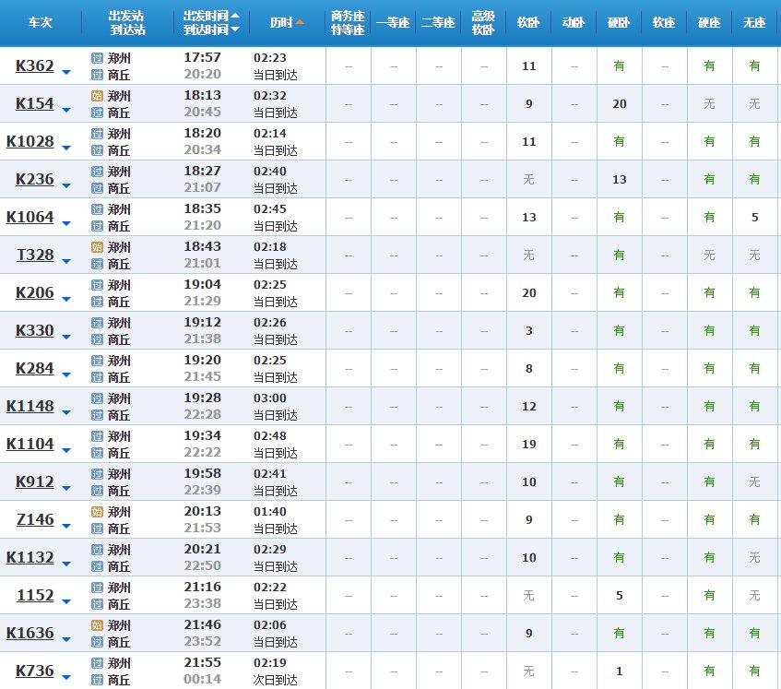The width and height of the screenshot is (781, 689).
Task: Click K1104 departure 过 icon at 郑州
Action: click(x=97, y=436)
